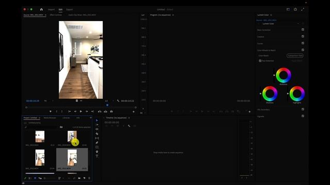Toggle the Vignette checkbox
330x185 pixels.
pos(303,116)
